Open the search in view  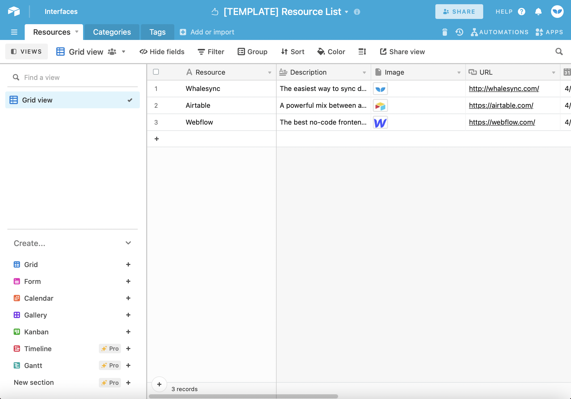[x=559, y=52]
